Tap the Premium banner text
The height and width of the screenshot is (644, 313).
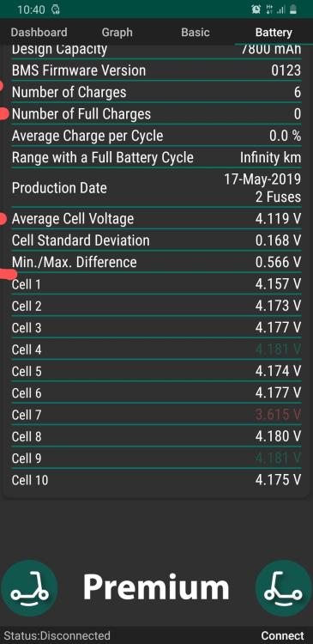click(156, 587)
